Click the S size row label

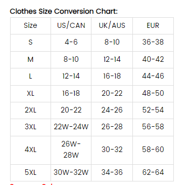(x=30, y=42)
